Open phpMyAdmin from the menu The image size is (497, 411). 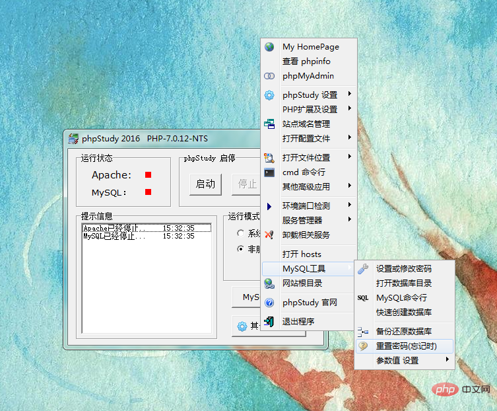click(x=309, y=76)
